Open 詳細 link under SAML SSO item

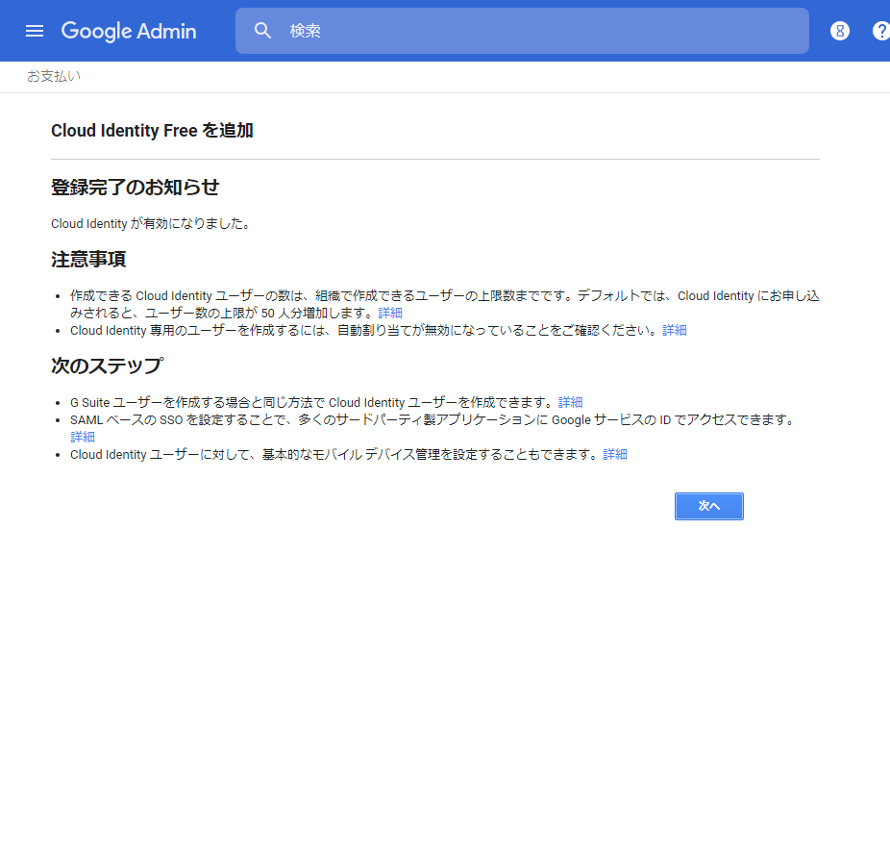[x=83, y=437]
